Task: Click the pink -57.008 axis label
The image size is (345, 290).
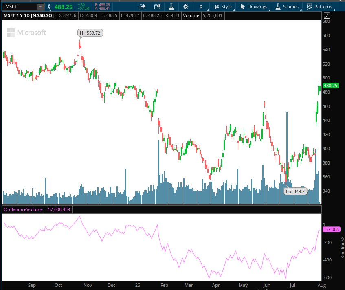Action: [332, 229]
